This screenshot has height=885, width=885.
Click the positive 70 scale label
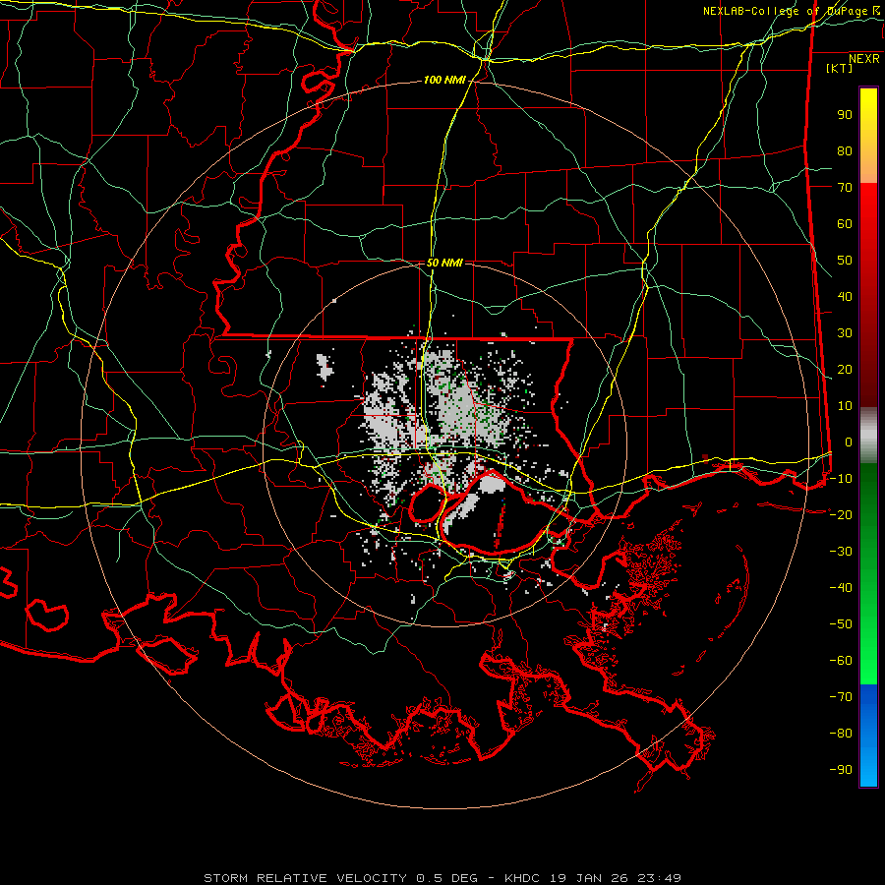(x=845, y=188)
